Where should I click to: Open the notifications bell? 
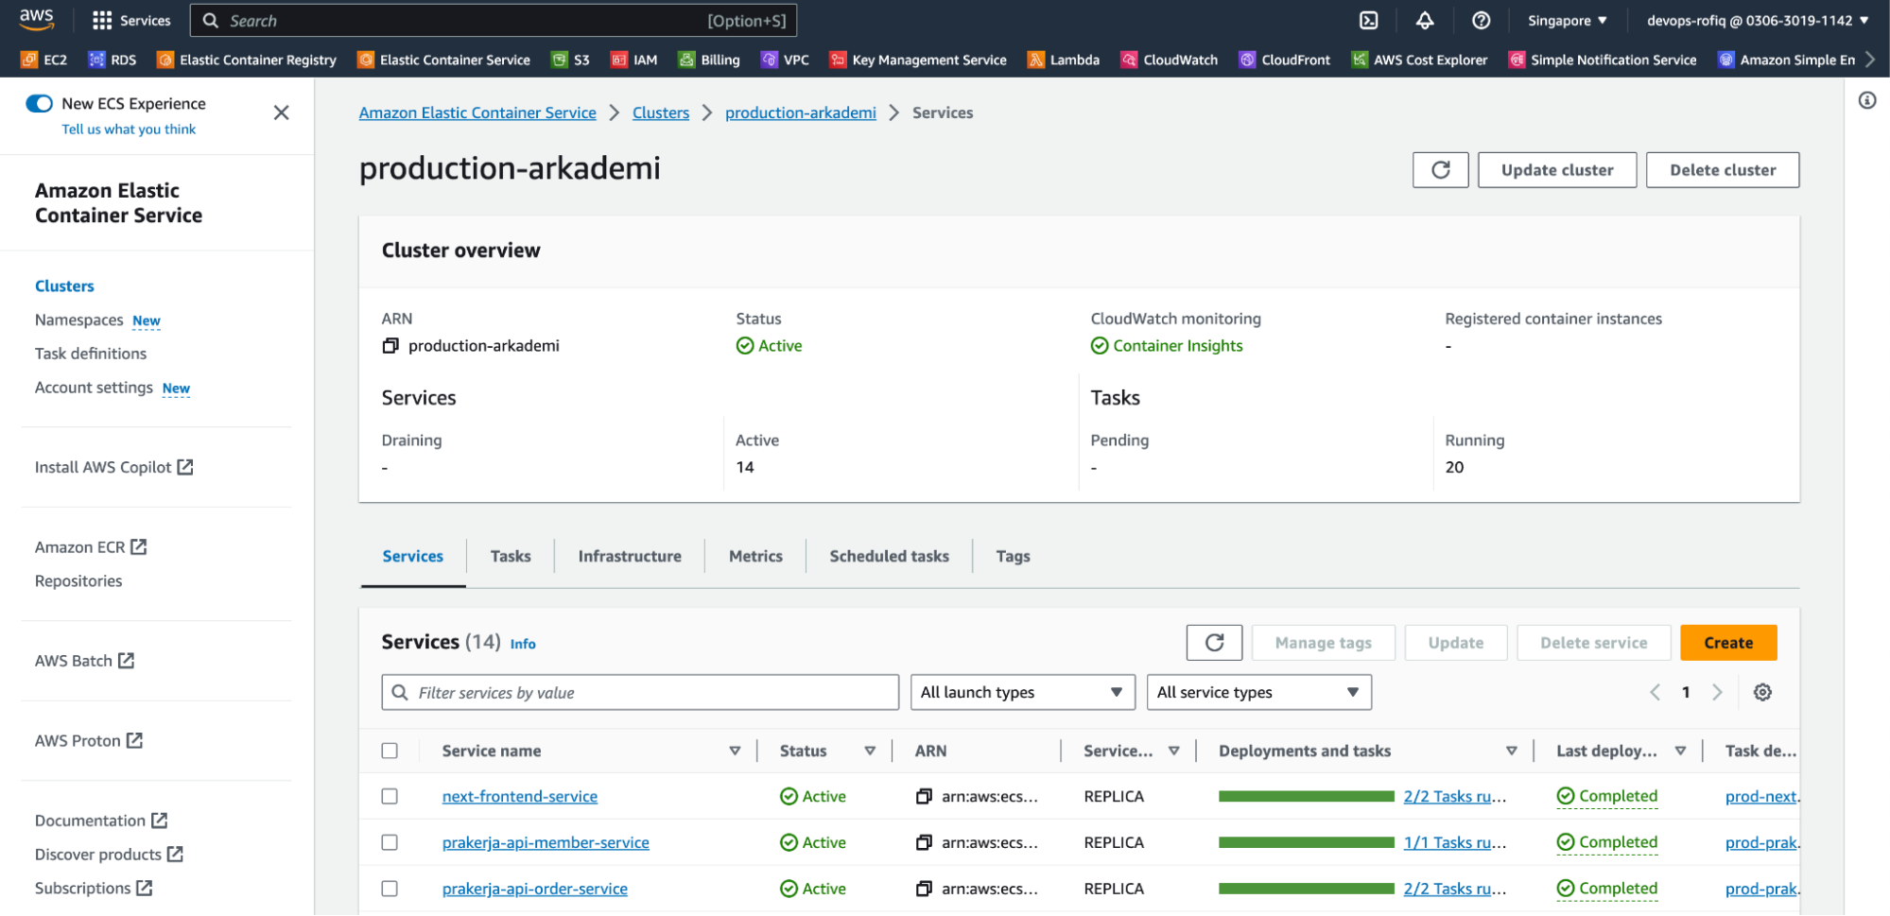tap(1425, 21)
